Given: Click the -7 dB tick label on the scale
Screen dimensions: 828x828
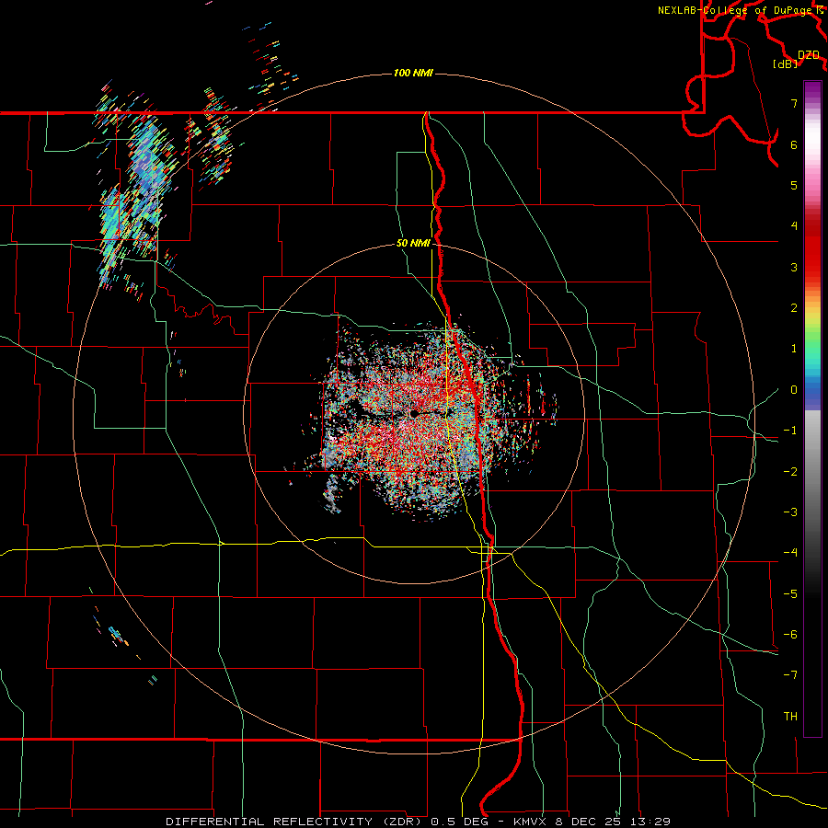Looking at the screenshot, I should [x=790, y=675].
